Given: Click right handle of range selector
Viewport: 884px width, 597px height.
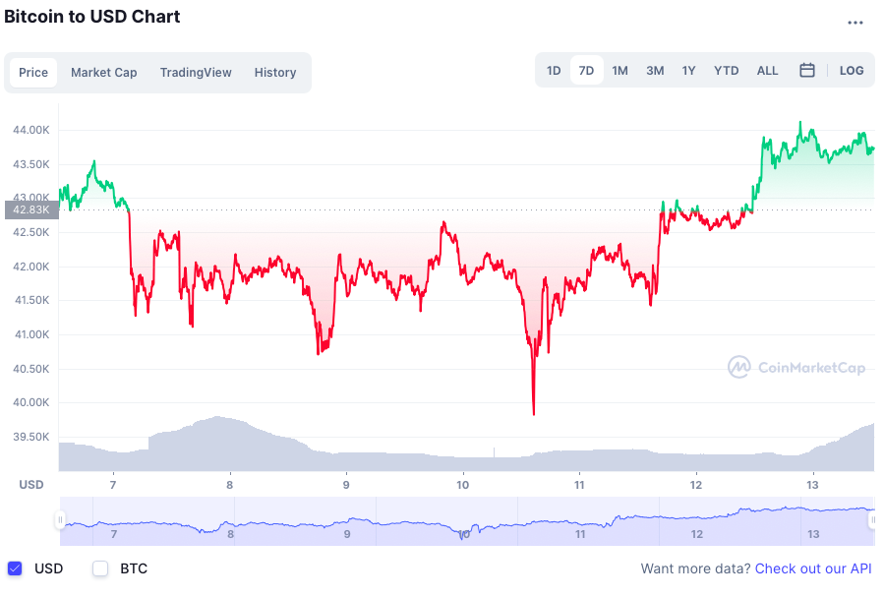Looking at the screenshot, I should pyautogui.click(x=872, y=521).
